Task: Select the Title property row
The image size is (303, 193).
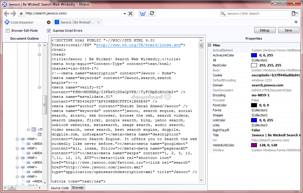Action: [256, 135]
